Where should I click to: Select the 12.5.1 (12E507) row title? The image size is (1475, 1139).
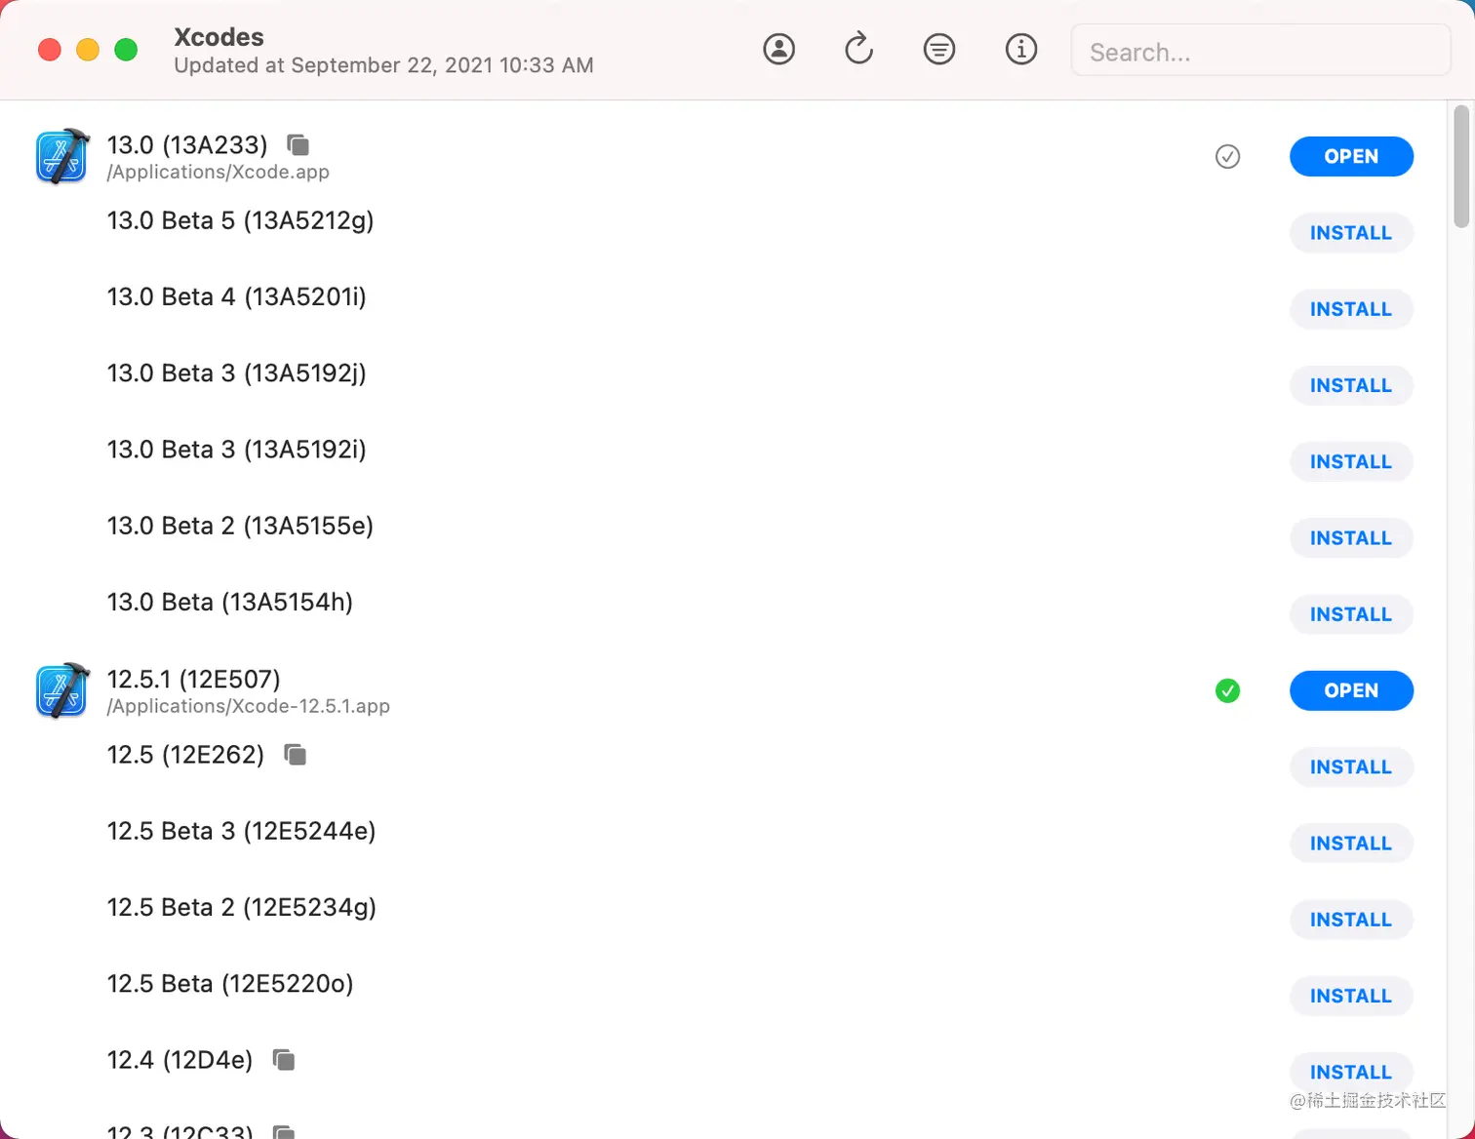pos(193,680)
